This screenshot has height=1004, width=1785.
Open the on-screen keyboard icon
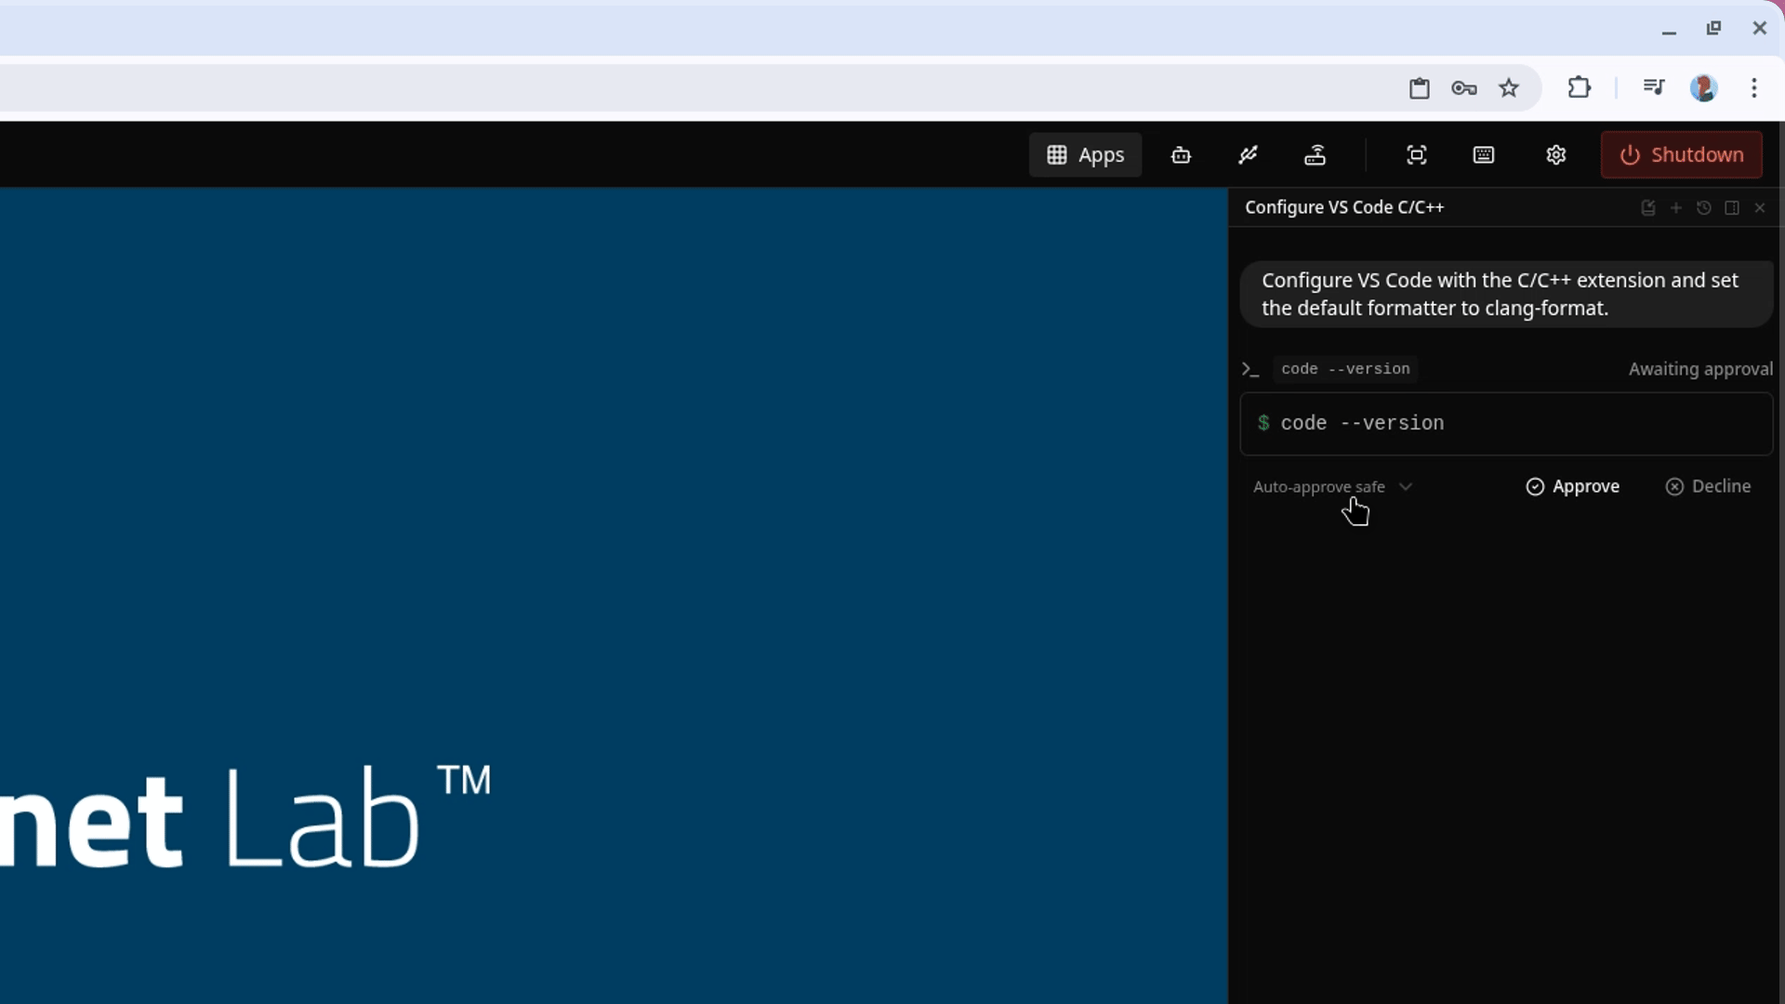1484,155
